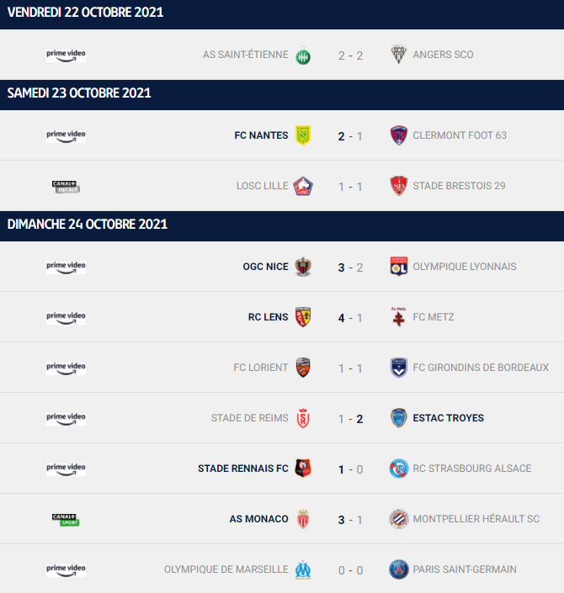Click the Montpellier Hérault SC team name
The height and width of the screenshot is (593, 564).
point(476,519)
